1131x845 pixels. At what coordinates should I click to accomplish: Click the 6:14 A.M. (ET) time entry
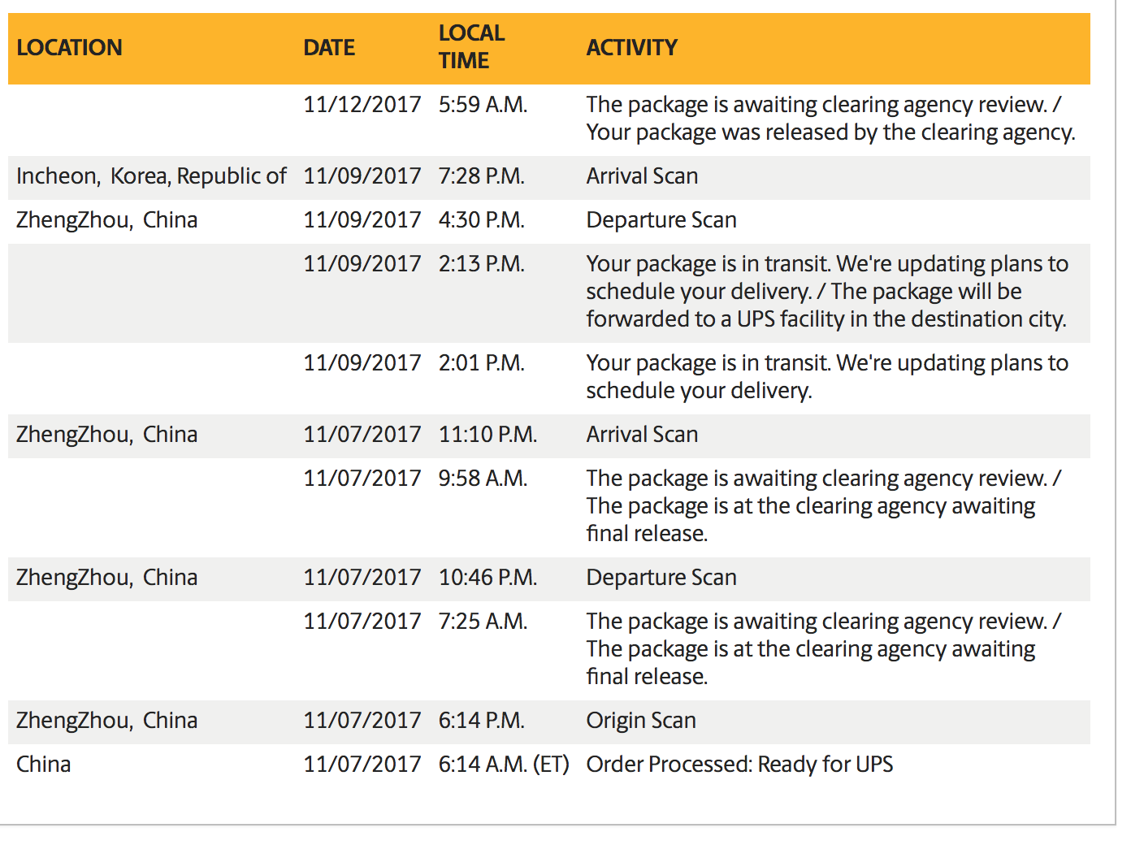(x=504, y=765)
